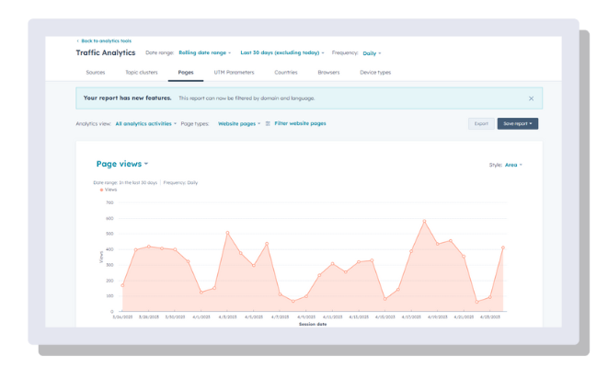Open the UTM Parameters tab
The image size is (608, 391).
234,72
